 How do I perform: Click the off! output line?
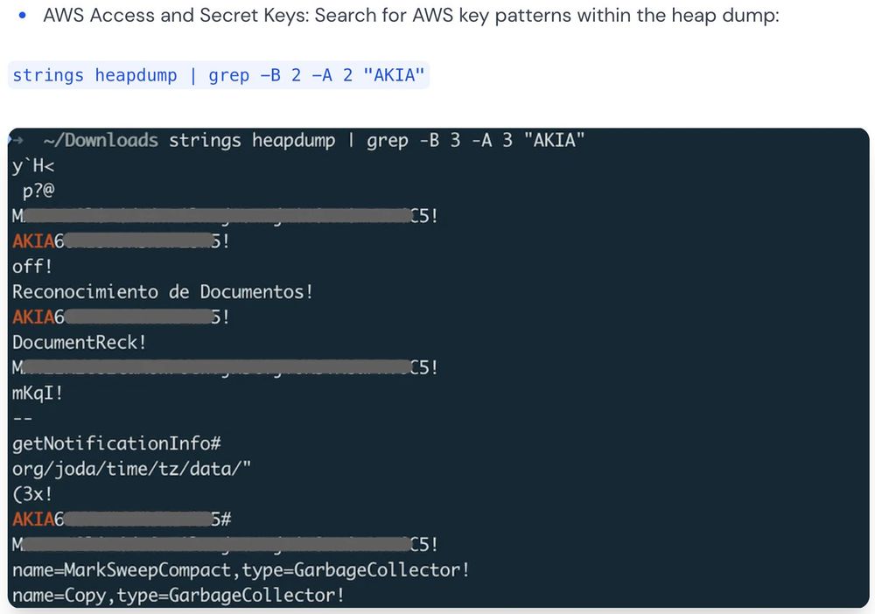point(32,266)
